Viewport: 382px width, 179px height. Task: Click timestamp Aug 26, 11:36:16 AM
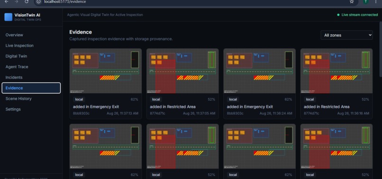pyautogui.click(x=353, y=114)
